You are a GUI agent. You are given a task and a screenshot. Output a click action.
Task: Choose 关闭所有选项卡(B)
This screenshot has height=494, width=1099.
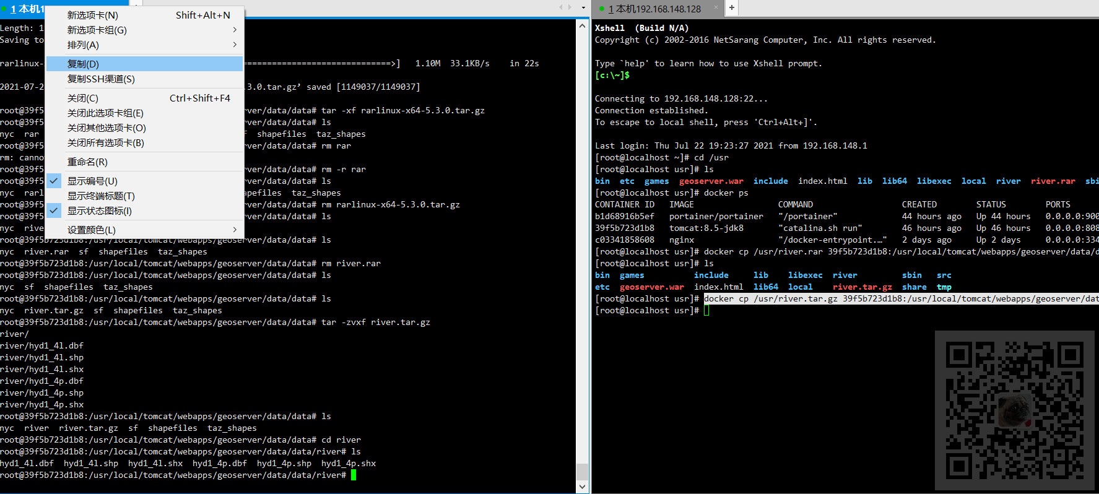point(145,142)
